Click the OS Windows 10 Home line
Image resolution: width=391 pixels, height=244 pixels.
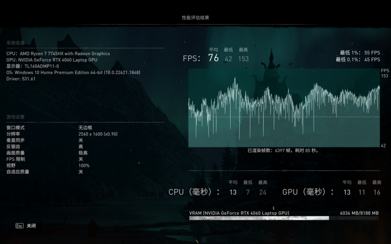pos(73,72)
